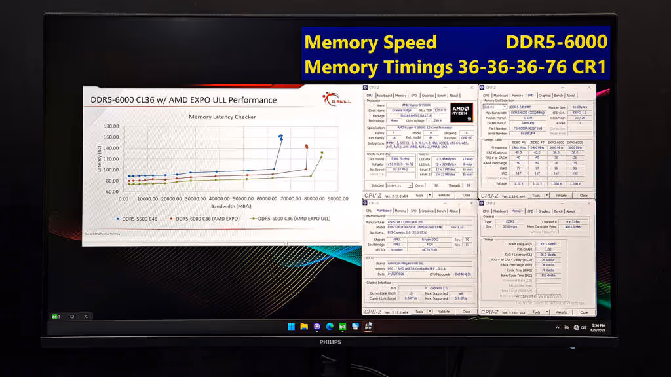Click ASUSTeK COMPUTER INC. manufacturer field

(x=430, y=222)
